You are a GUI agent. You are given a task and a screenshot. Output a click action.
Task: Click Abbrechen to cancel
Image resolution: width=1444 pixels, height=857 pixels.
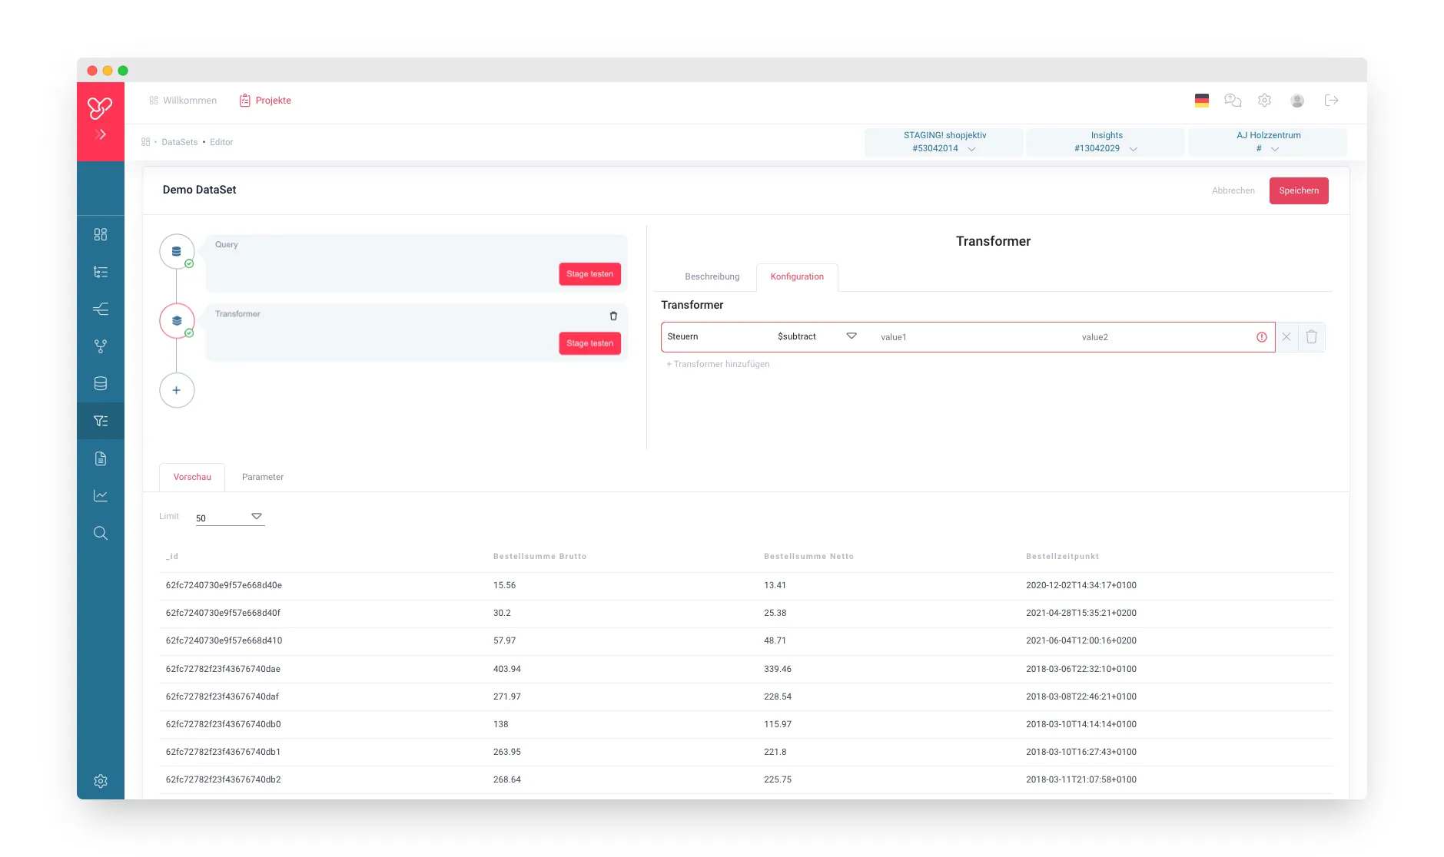coord(1233,190)
